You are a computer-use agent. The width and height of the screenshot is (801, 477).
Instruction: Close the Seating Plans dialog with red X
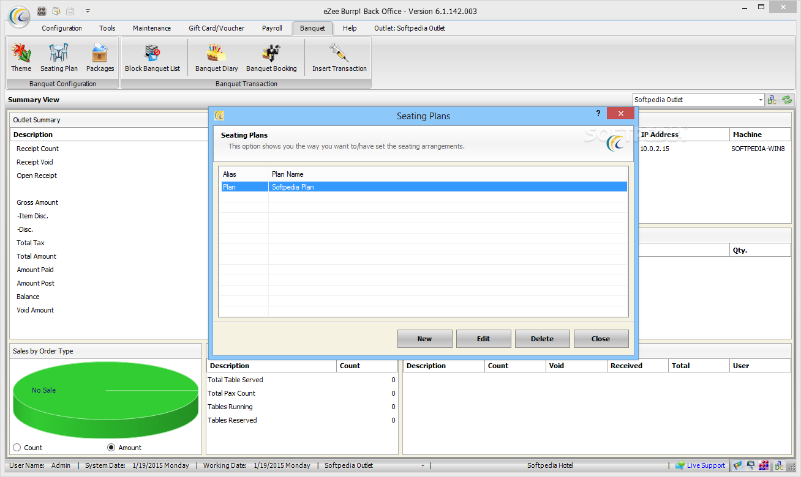click(620, 114)
